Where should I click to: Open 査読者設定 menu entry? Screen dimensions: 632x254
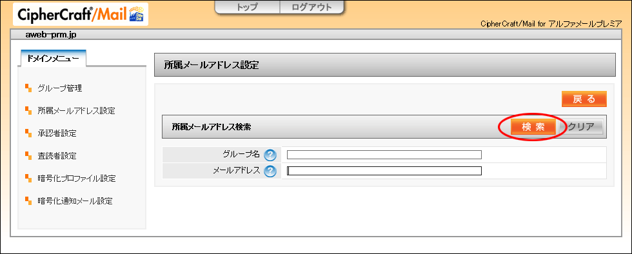pos(57,155)
